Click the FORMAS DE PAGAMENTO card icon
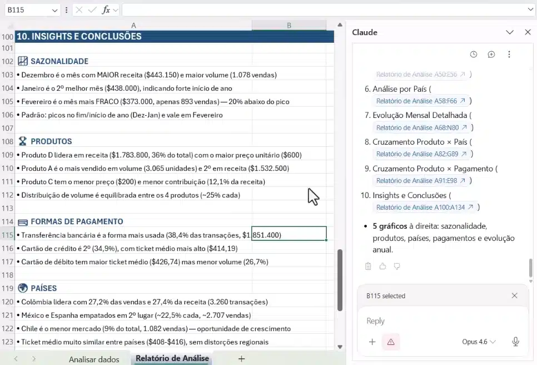537x365 pixels. (x=23, y=222)
